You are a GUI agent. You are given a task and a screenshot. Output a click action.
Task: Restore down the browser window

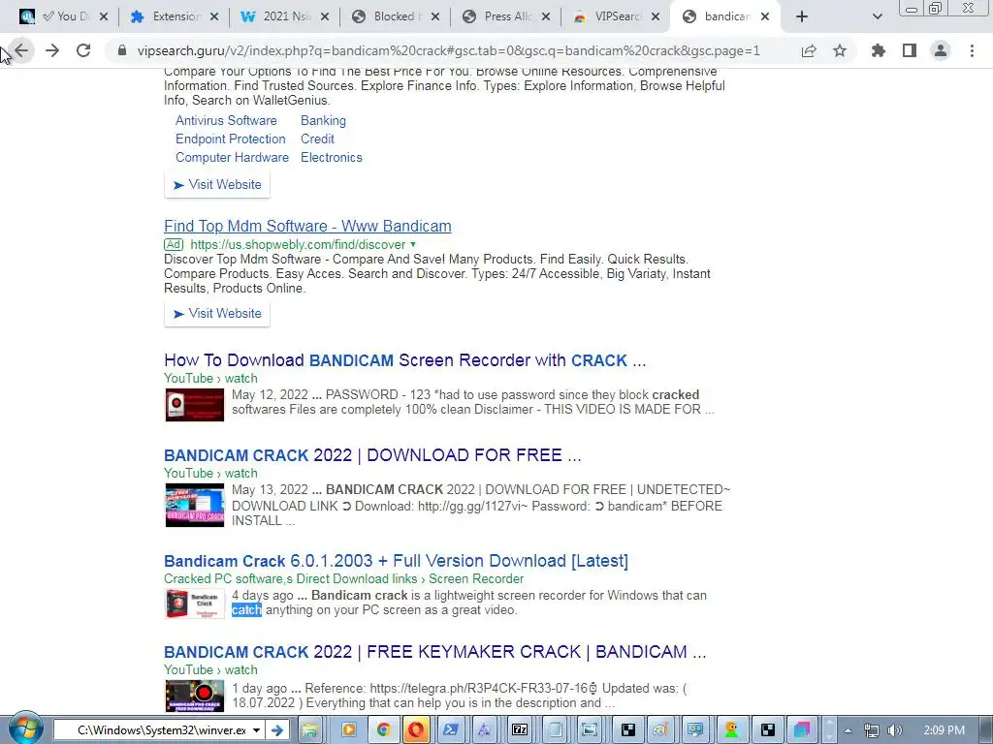click(x=936, y=8)
